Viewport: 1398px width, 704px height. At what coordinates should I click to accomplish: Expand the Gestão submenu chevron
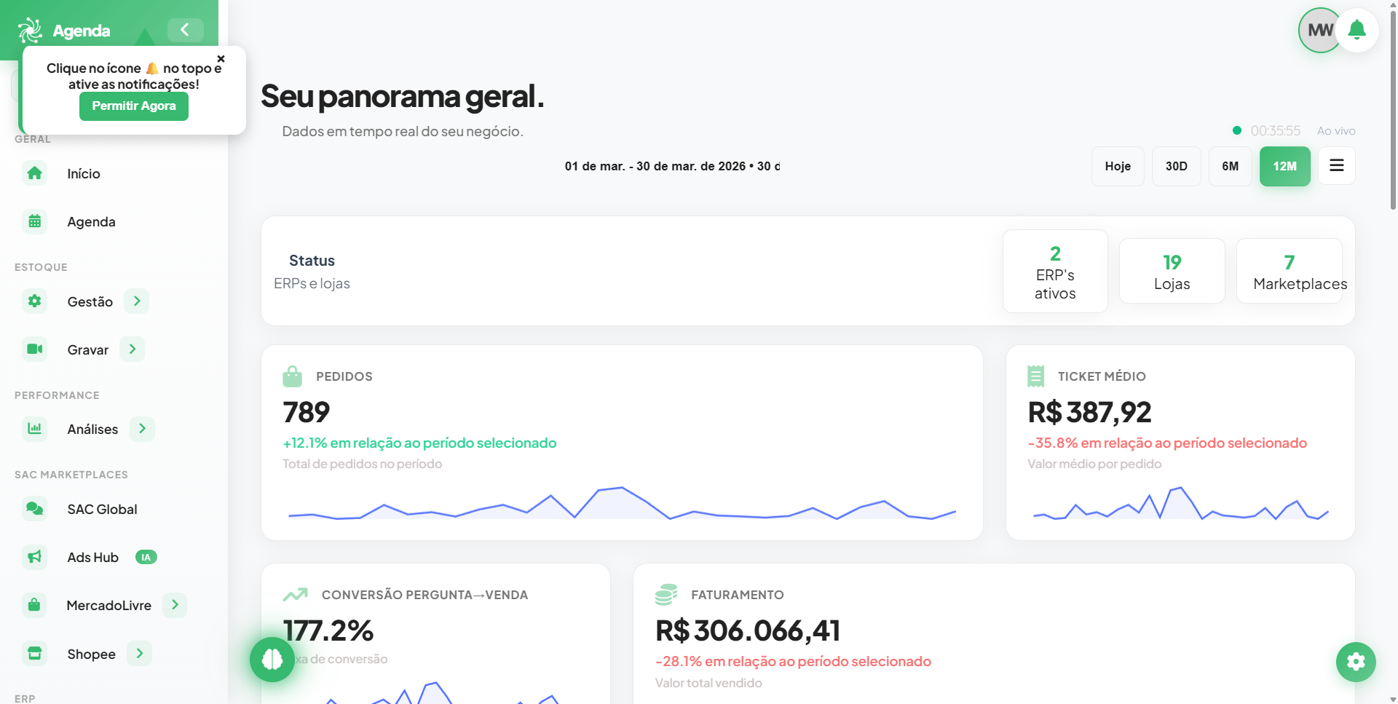(x=136, y=301)
